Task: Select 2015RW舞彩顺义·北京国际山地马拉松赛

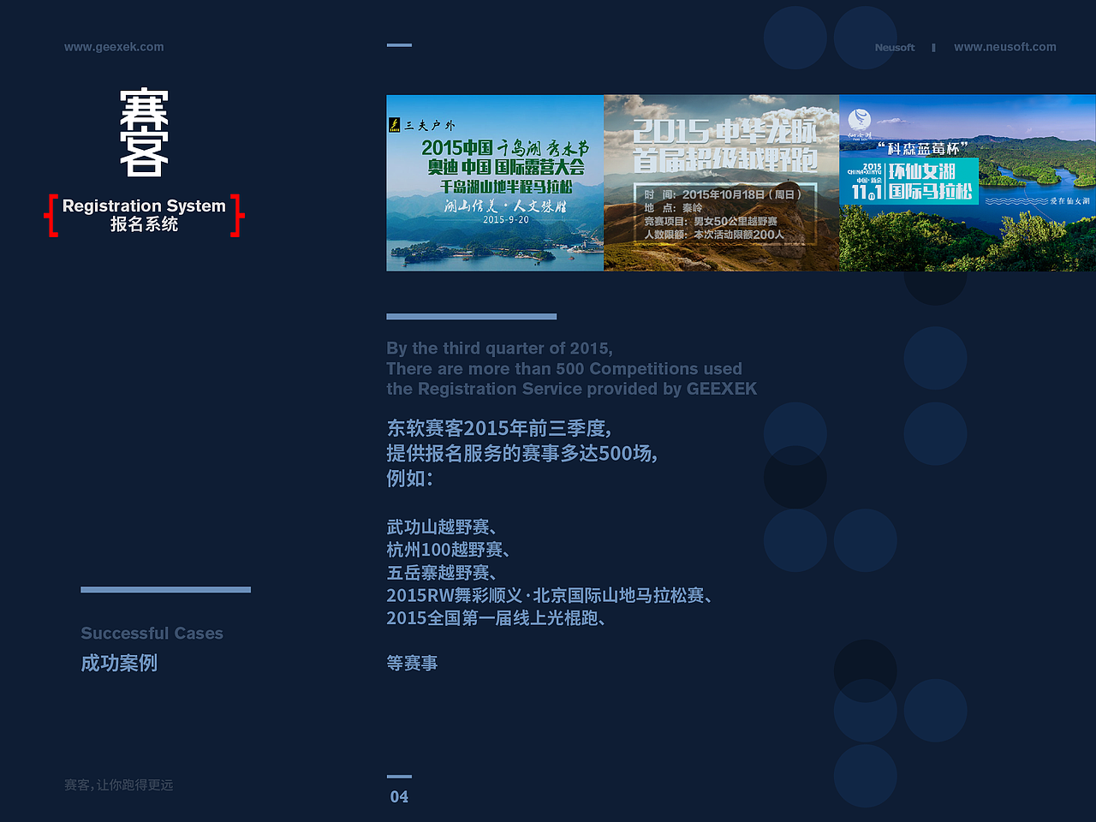Action: pos(550,595)
